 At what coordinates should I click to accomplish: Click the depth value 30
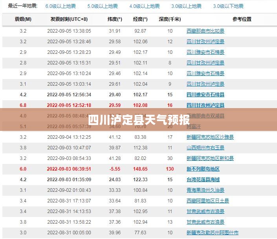coord(170,158)
